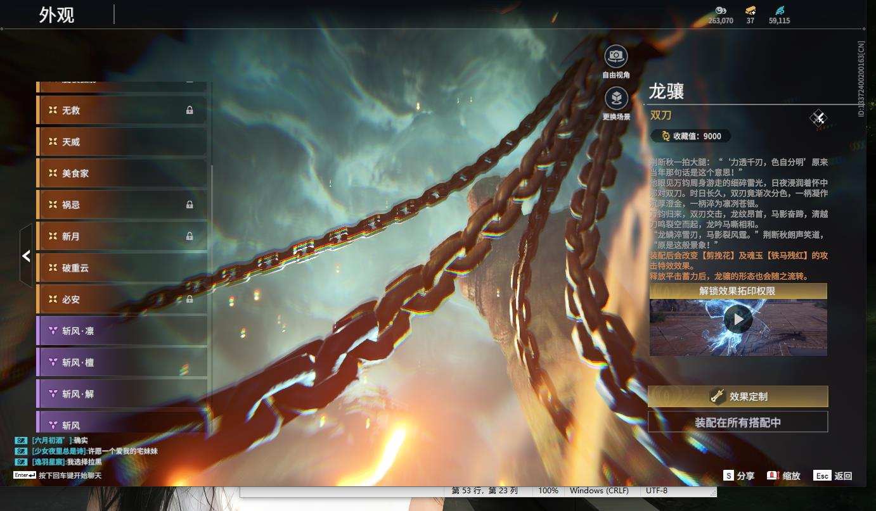This screenshot has height=511, width=876.
Task: Click the Esc 返回 back button
Action: tap(833, 476)
